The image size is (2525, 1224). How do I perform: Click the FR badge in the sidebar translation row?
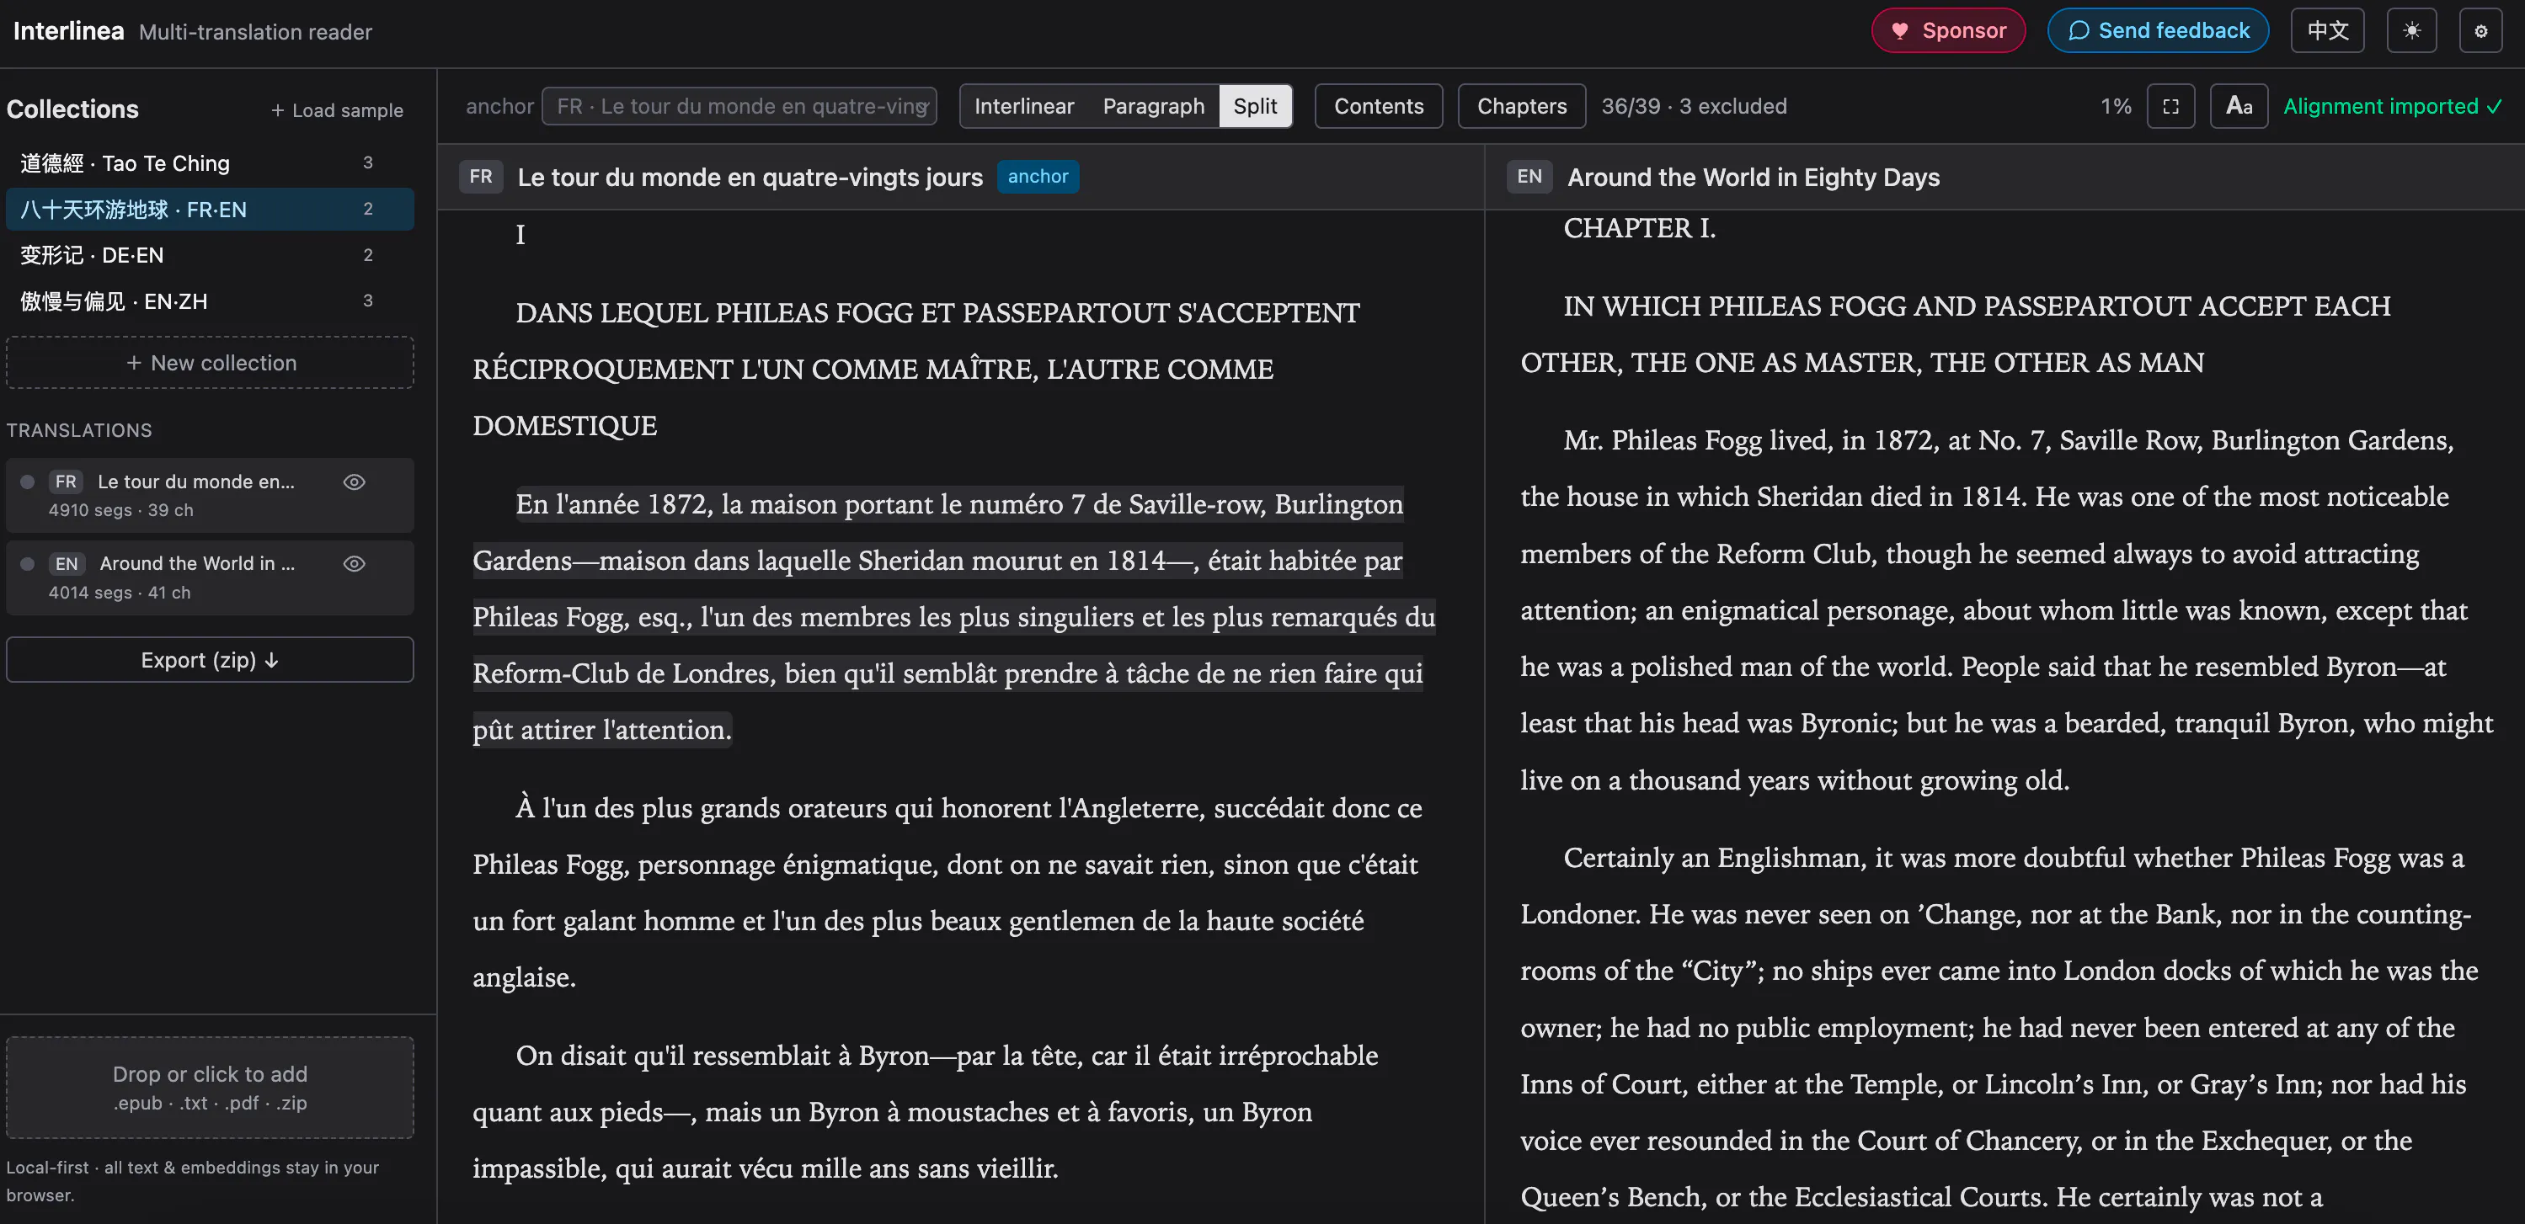pyautogui.click(x=66, y=482)
